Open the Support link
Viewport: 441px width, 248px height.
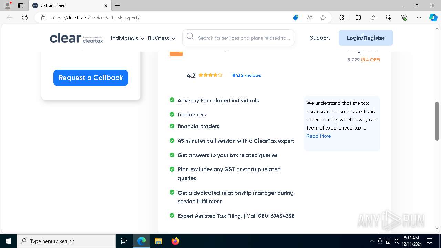coord(320,38)
